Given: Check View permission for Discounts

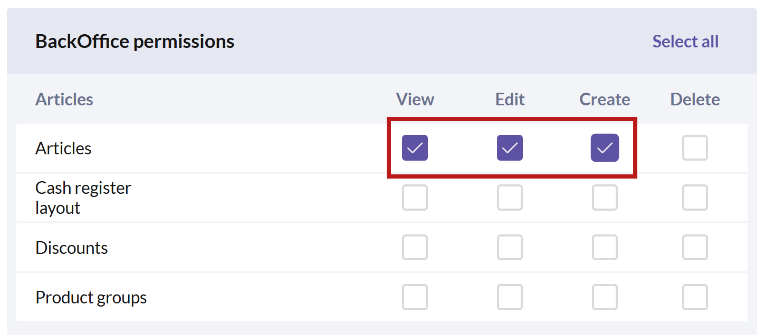Looking at the screenshot, I should click(x=415, y=248).
